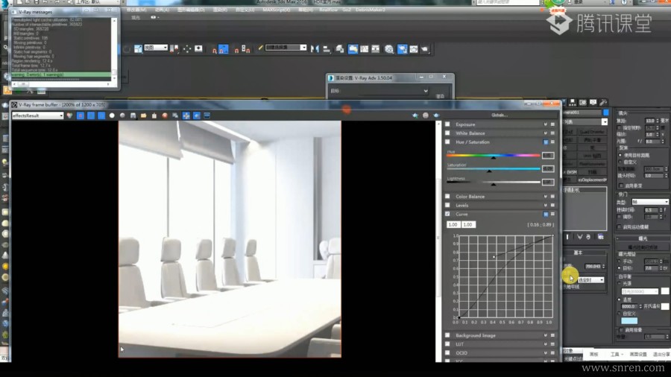Click the Globals... button
This screenshot has width=671, height=377.
[500, 115]
